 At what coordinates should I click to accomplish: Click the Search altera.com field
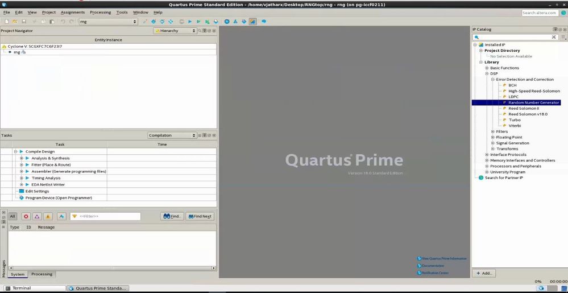540,13
